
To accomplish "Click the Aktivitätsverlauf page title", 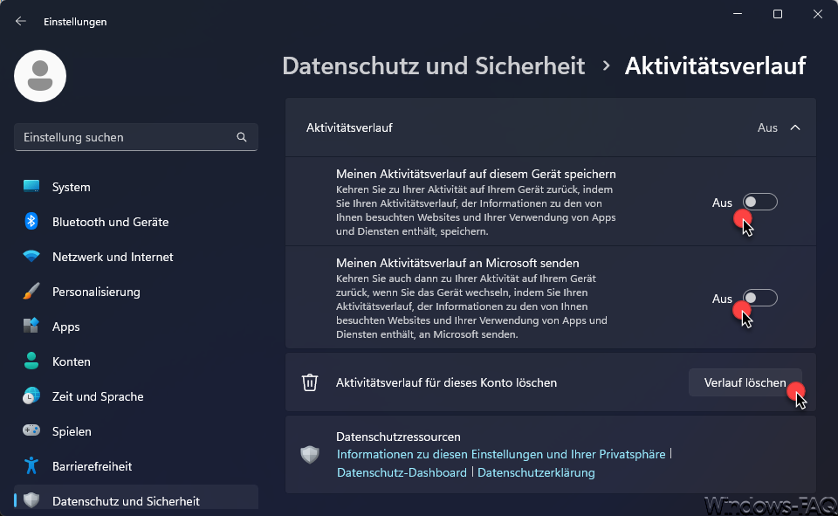I will (x=715, y=65).
